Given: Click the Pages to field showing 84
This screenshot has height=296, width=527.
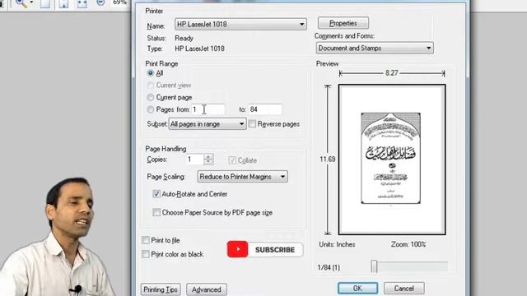Looking at the screenshot, I should click(265, 109).
